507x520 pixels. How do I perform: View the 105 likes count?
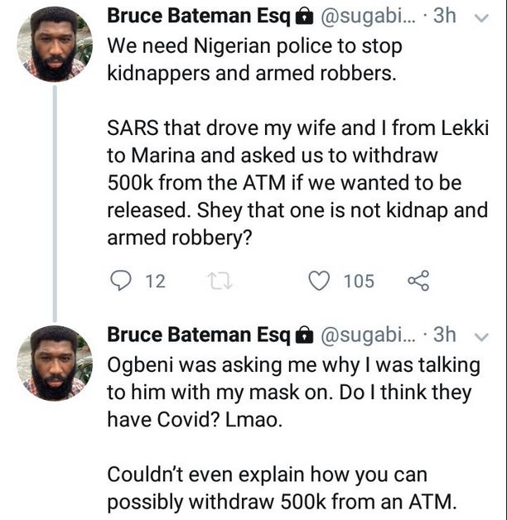tap(359, 282)
